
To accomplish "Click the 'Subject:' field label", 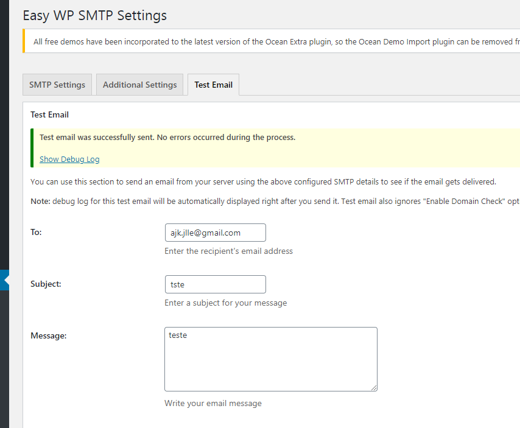I will tap(46, 284).
